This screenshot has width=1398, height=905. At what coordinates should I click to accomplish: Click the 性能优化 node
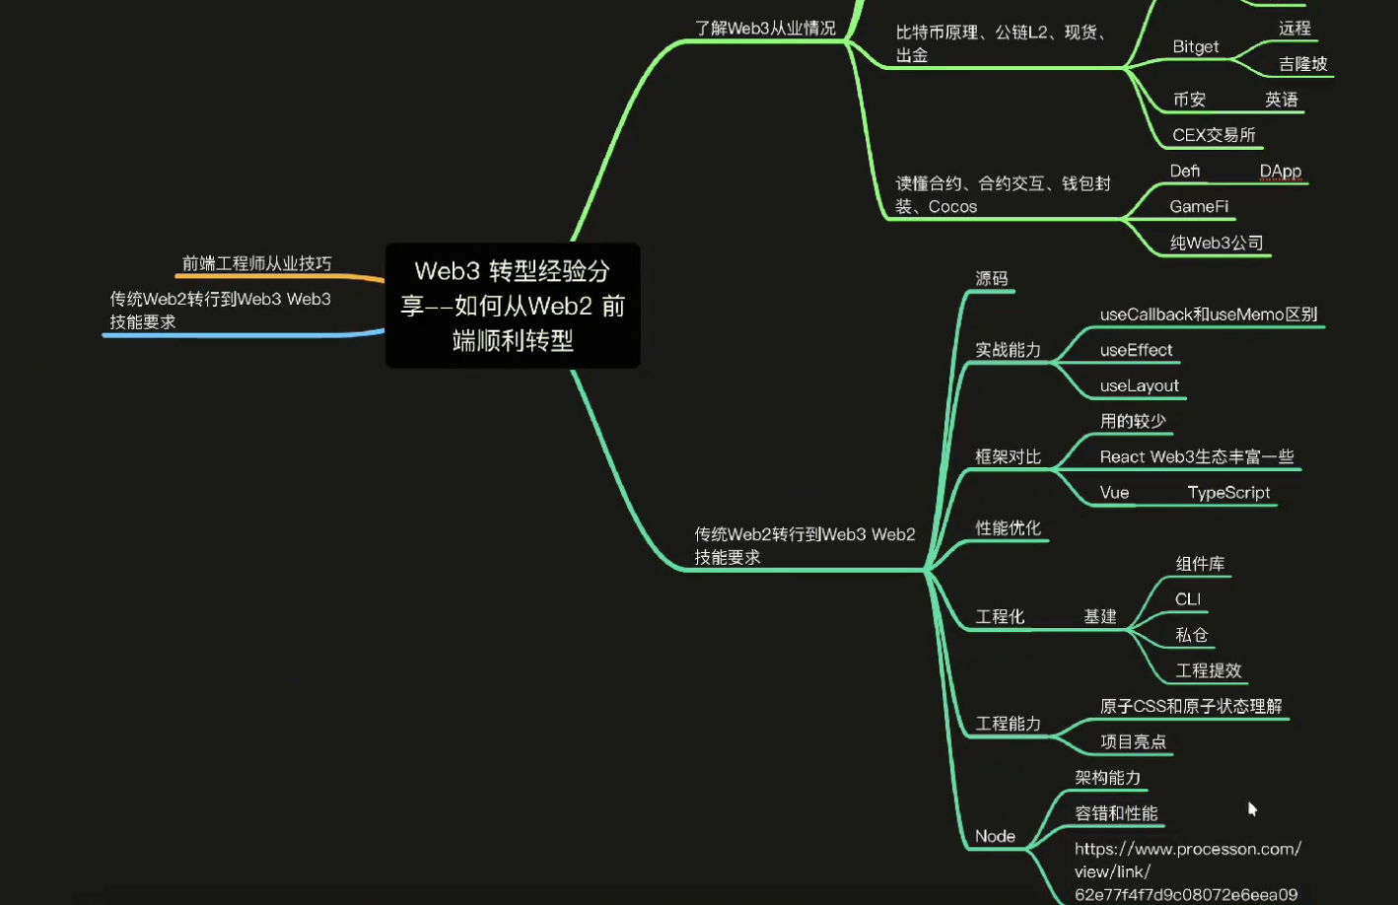[1008, 528]
